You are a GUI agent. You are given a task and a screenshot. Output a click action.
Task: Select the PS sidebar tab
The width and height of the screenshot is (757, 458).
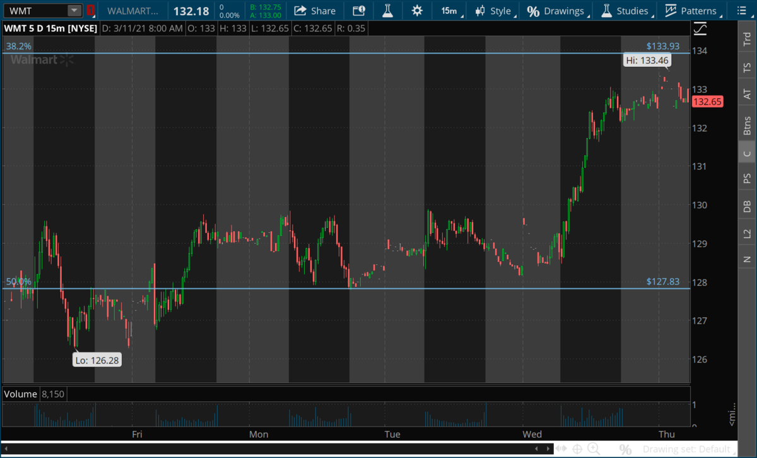747,179
